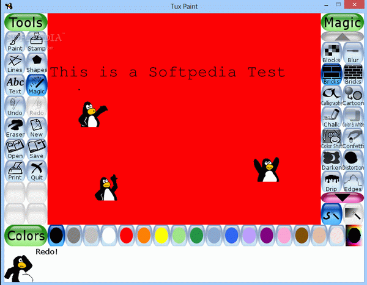367x285 pixels.
Task: Pick the Calligraphy magic effect
Action: tap(332, 96)
